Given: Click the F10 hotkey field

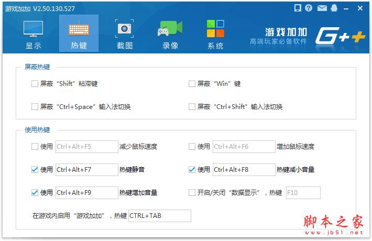Looking at the screenshot, I should coord(303,193).
